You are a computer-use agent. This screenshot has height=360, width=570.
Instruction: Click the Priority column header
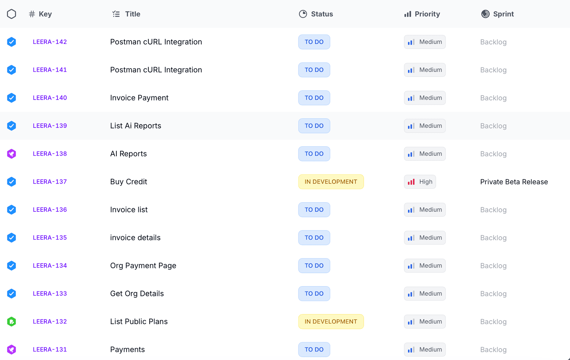point(427,14)
